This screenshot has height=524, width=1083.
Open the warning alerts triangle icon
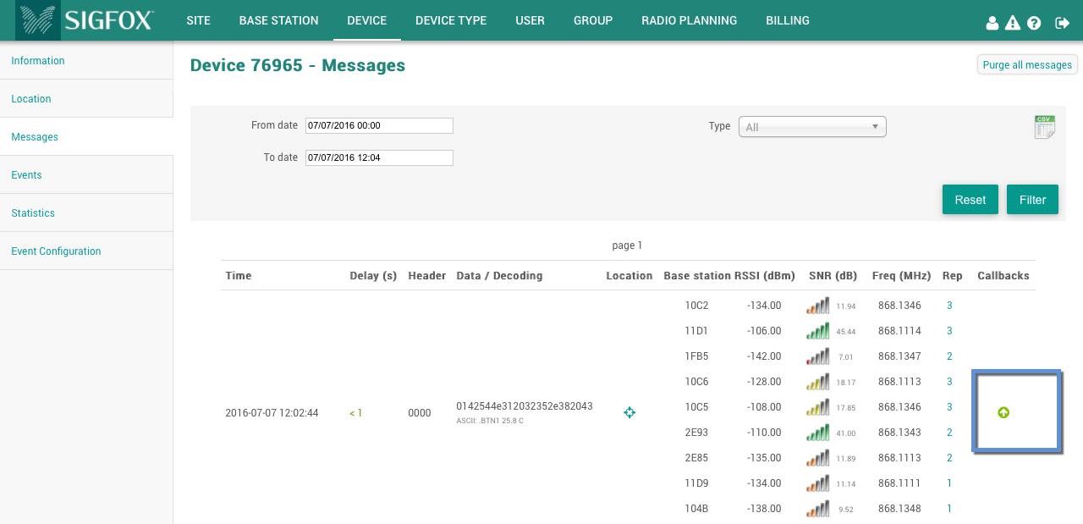click(x=1013, y=23)
